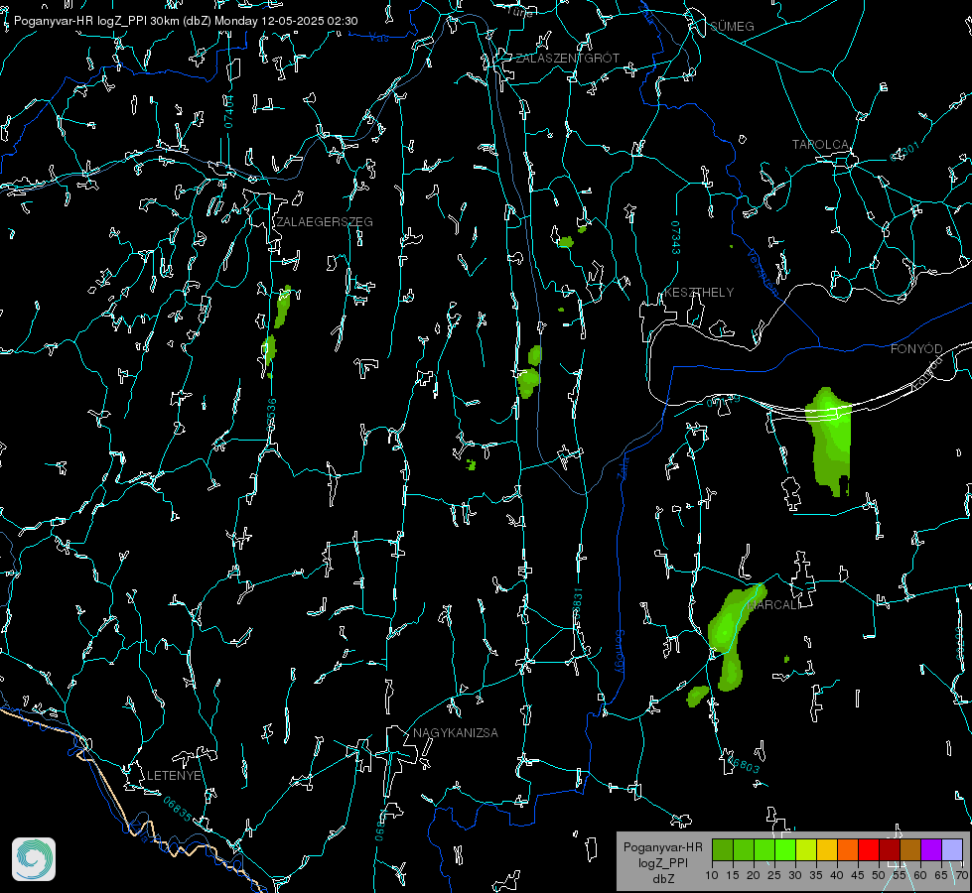Click the blue Zala river label
The width and height of the screenshot is (972, 893).
[623, 466]
